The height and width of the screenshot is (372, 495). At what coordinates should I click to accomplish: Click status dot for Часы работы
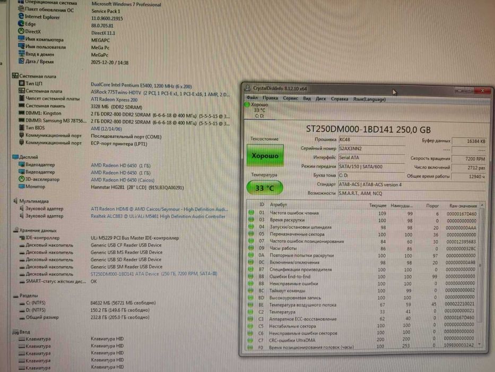coord(251,248)
